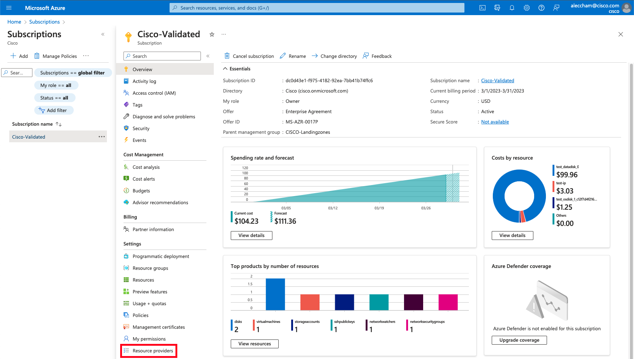Click Change directory
The width and height of the screenshot is (634, 359).
[334, 56]
